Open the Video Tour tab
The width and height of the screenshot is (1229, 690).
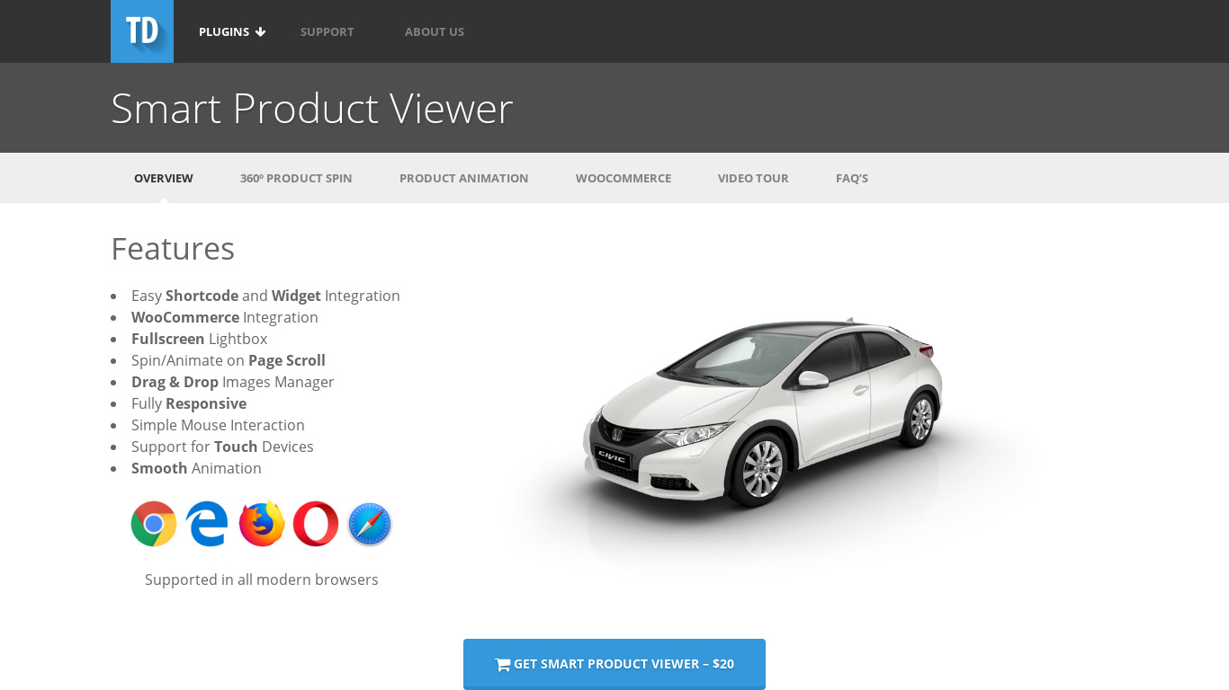(x=753, y=178)
